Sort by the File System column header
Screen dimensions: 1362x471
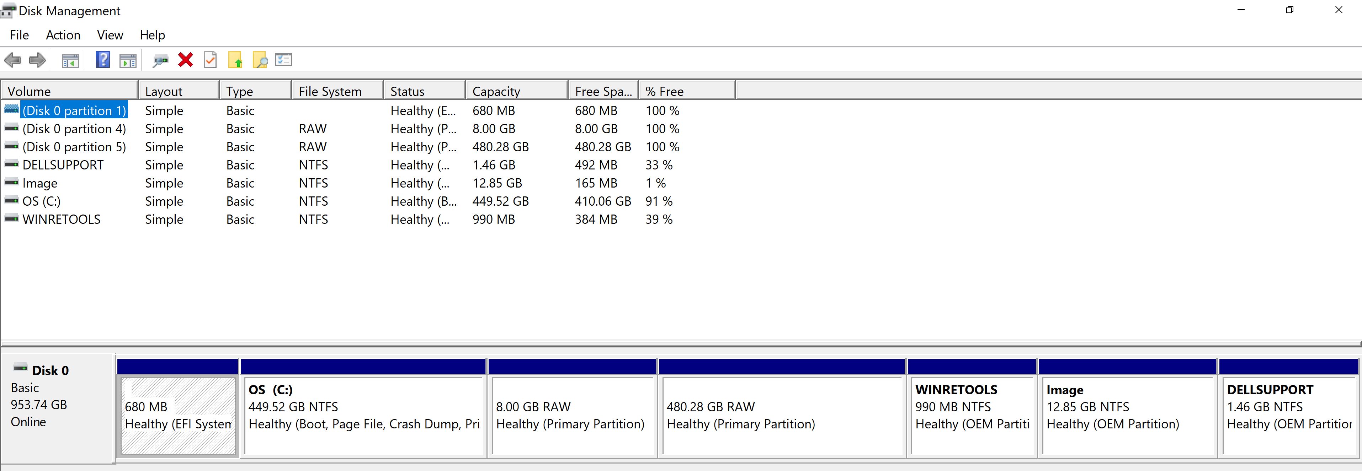tap(337, 91)
